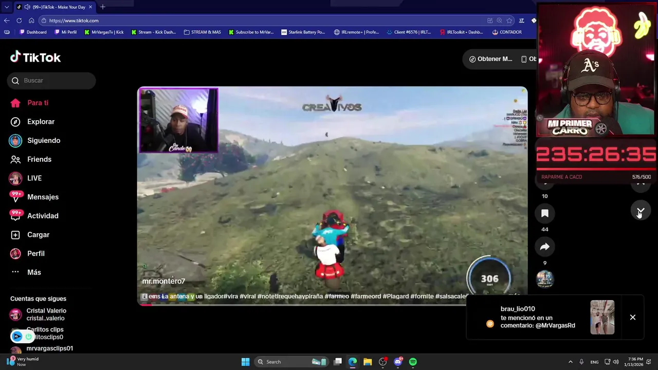658x370 pixels.
Task: Open mrvargasclips01 followed account
Action: (x=41, y=349)
